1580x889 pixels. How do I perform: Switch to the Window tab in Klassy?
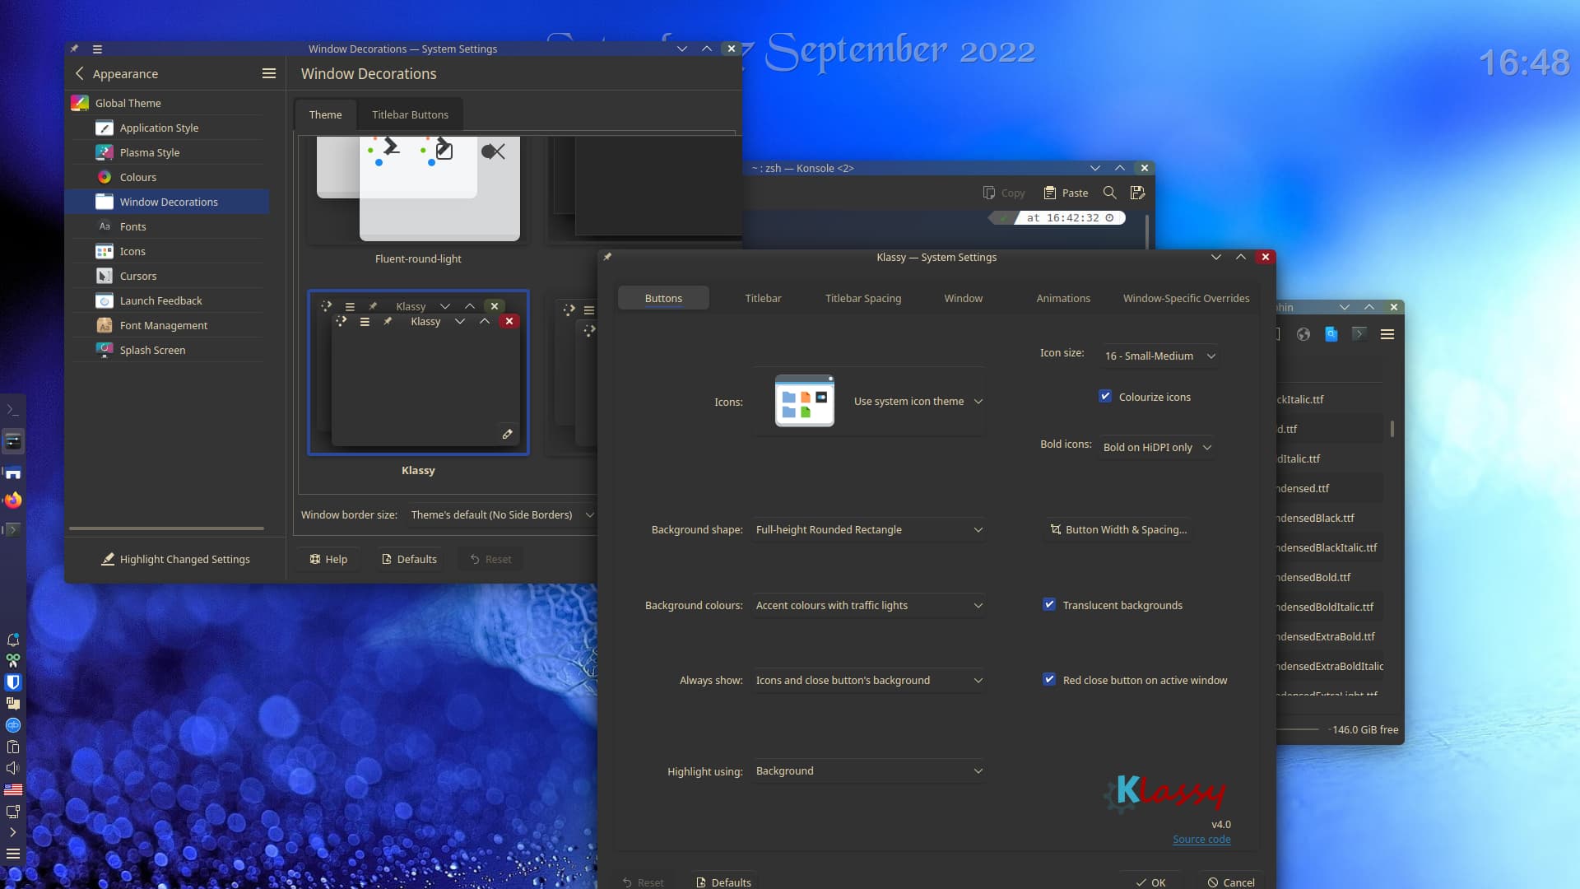963,298
